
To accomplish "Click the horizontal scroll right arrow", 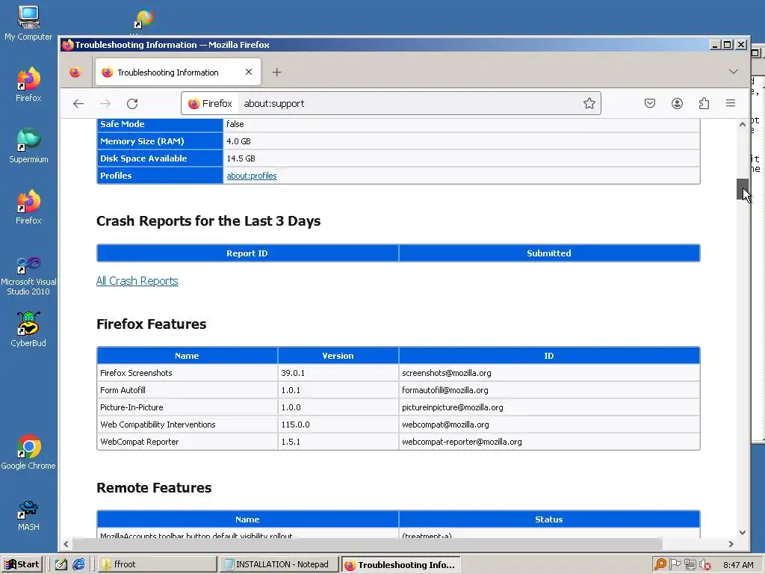I will point(731,544).
